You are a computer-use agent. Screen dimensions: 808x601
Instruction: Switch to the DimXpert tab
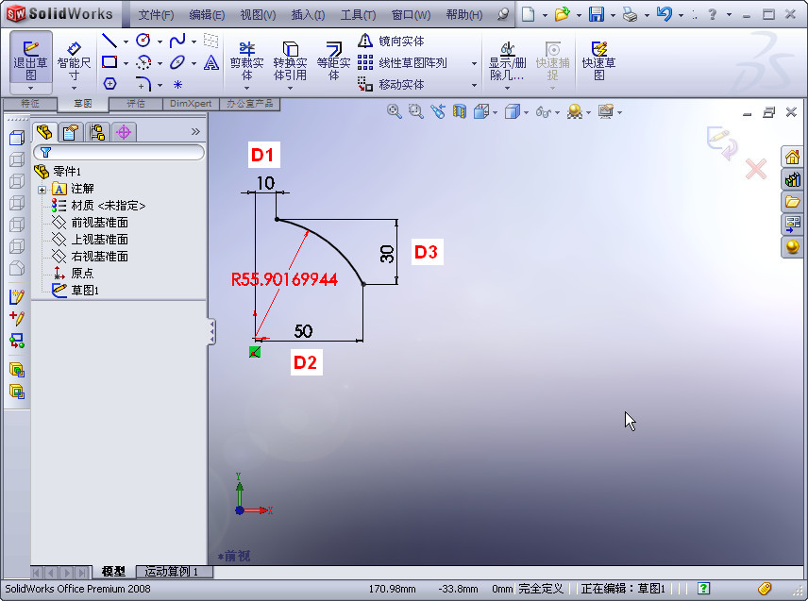click(190, 104)
